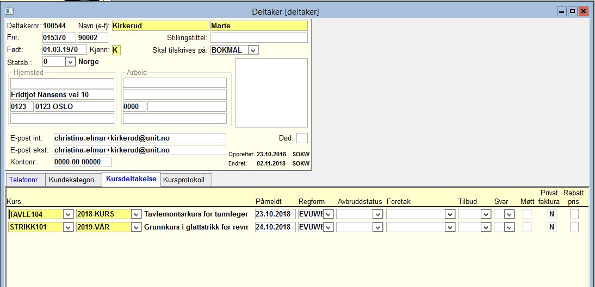The height and width of the screenshot is (287, 595).
Task: Click Privat faktura N field for TAVLE104 row
Action: pyautogui.click(x=551, y=214)
